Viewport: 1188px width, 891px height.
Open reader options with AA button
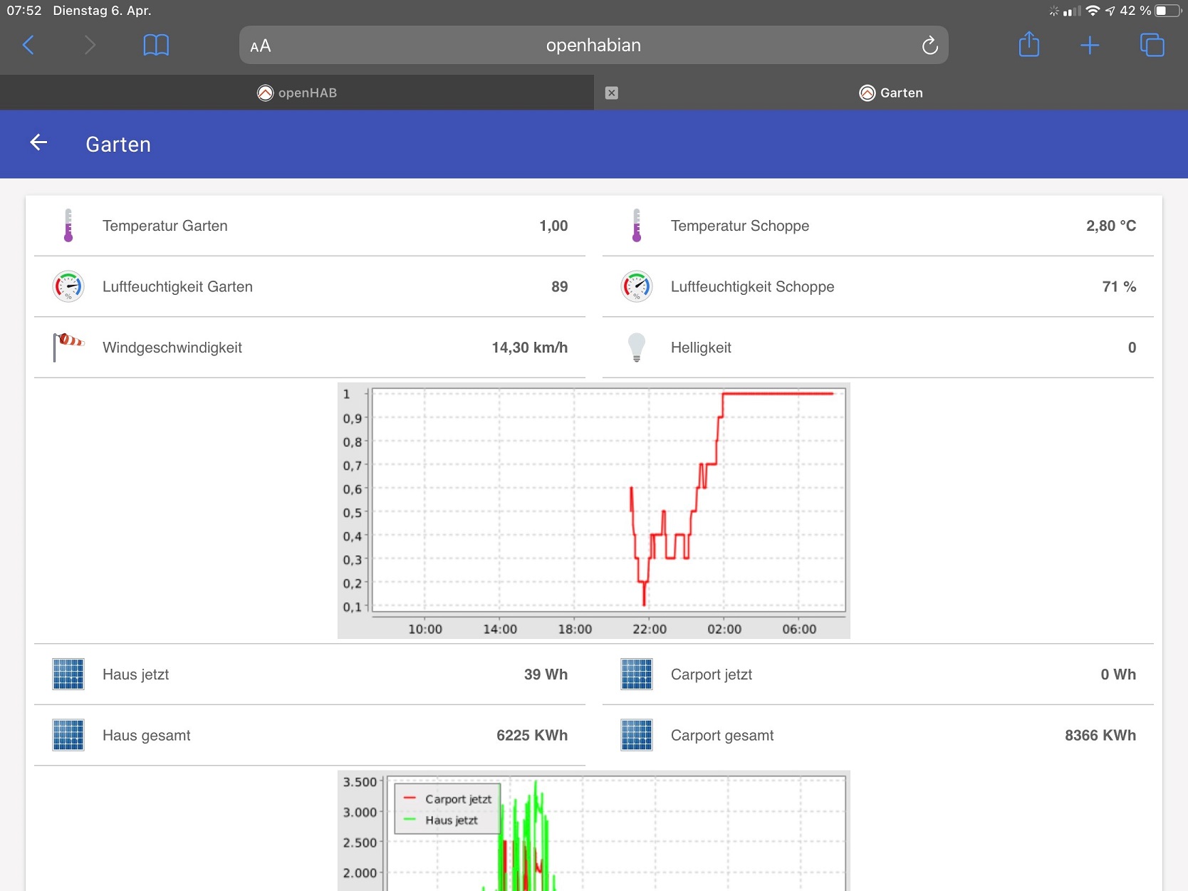tap(261, 46)
